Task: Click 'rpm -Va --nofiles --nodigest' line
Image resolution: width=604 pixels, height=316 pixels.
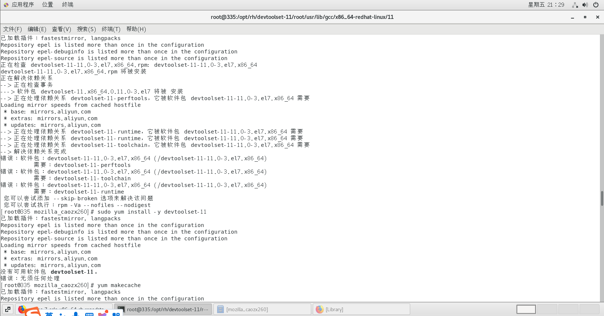Action: tap(77, 205)
